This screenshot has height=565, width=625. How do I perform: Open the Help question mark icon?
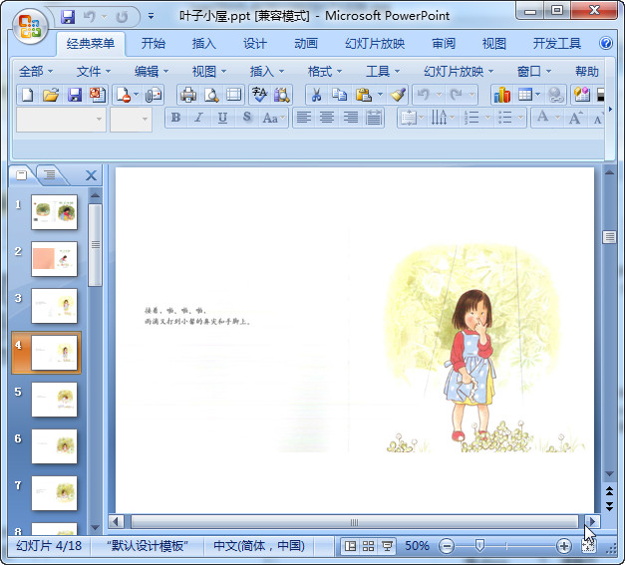(x=606, y=43)
